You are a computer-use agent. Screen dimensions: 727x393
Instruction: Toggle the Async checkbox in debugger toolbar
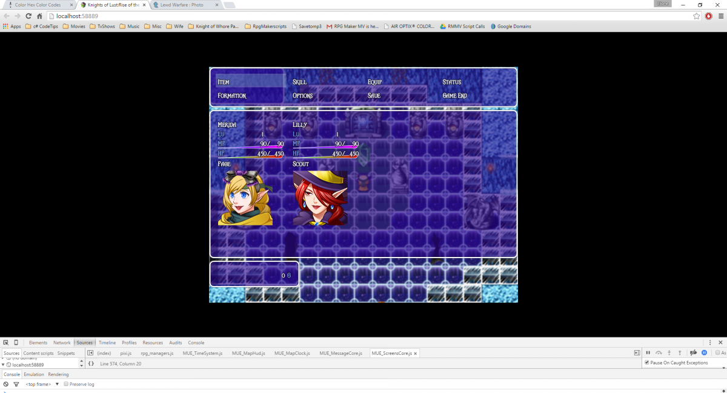click(x=717, y=352)
